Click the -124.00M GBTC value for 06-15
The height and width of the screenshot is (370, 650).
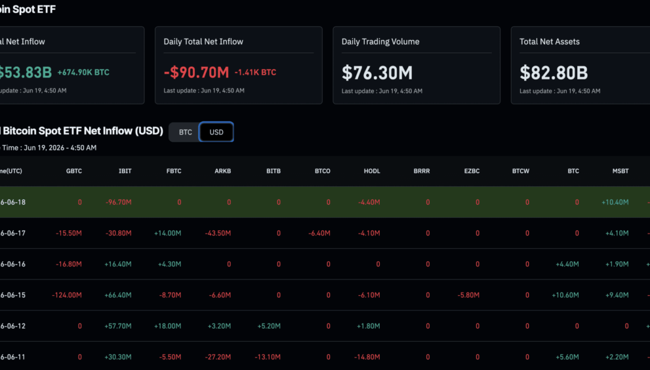coord(67,295)
